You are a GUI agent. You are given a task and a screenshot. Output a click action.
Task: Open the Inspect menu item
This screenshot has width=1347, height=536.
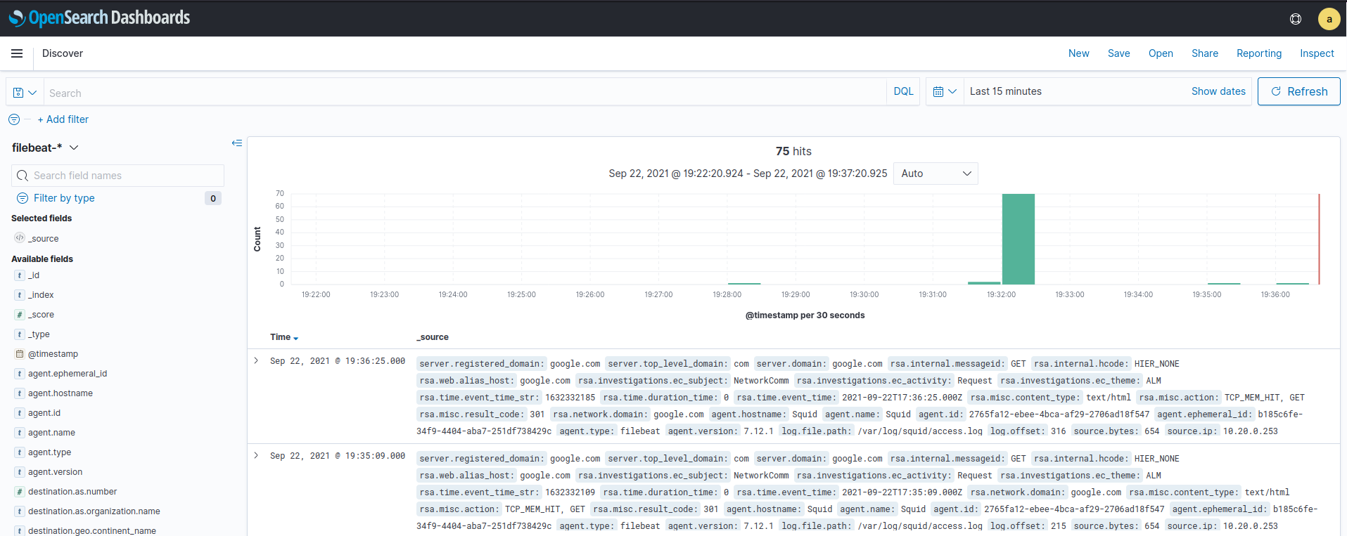pyautogui.click(x=1316, y=53)
